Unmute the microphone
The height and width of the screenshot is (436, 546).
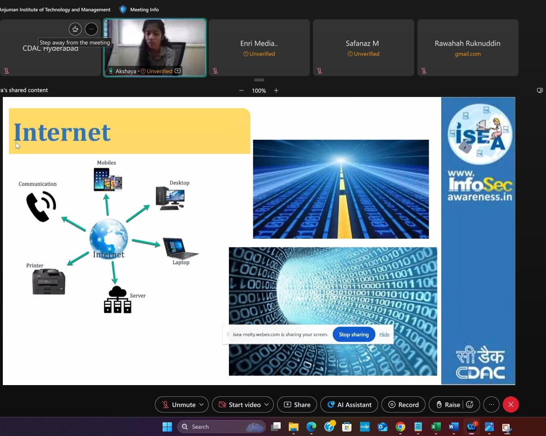tap(178, 404)
